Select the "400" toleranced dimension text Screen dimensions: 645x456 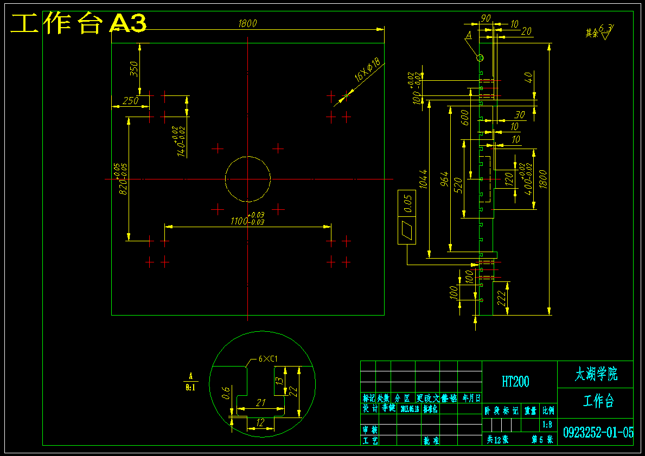[x=526, y=179]
